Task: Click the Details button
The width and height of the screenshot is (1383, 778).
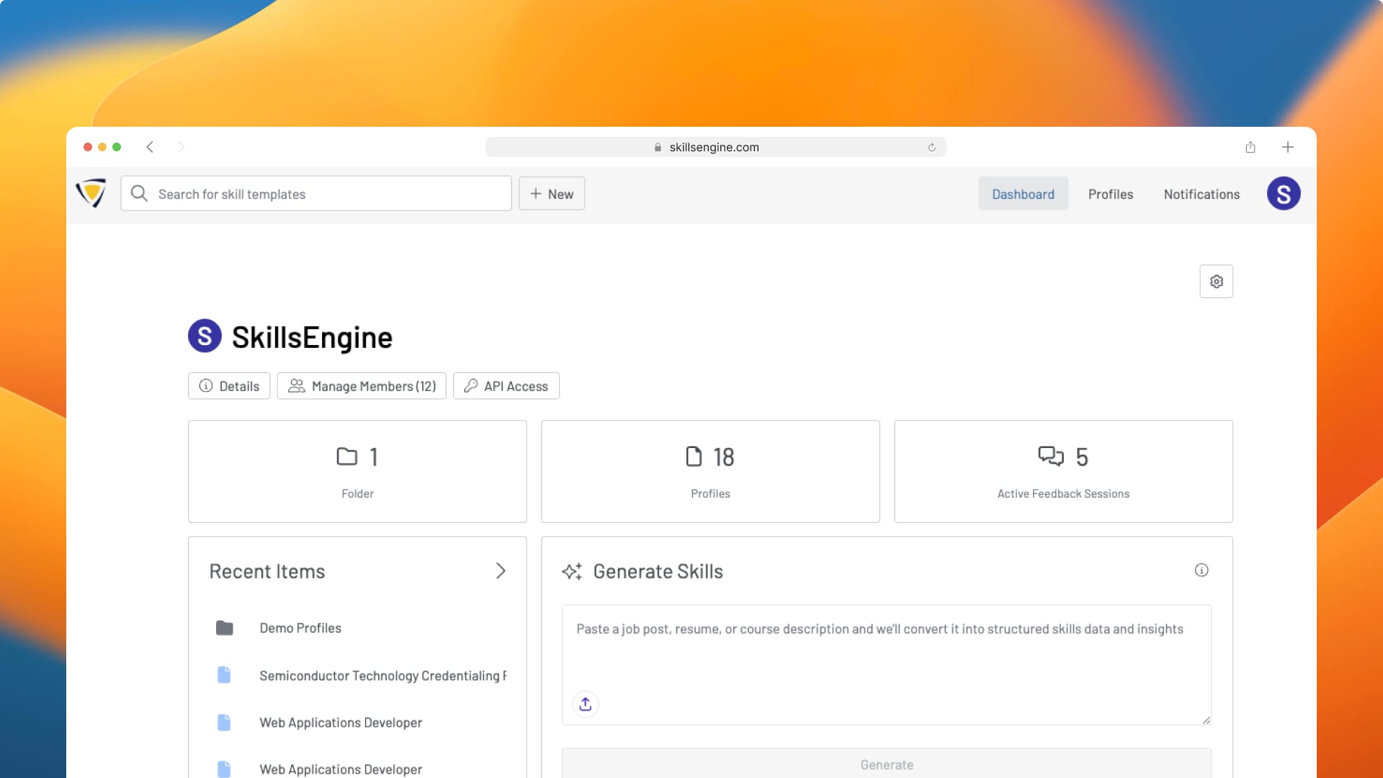Action: pos(229,386)
